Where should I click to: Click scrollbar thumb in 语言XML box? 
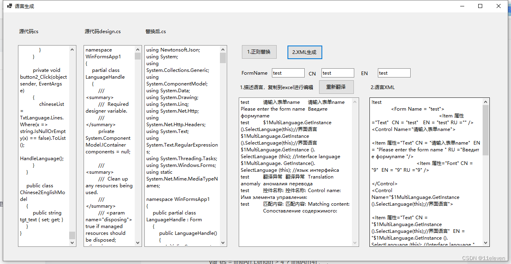[485, 130]
